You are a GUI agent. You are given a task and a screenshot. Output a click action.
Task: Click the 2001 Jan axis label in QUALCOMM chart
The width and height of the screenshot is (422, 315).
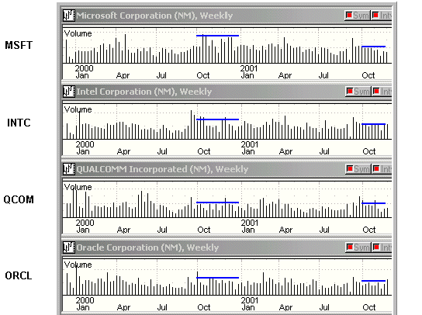[250, 226]
